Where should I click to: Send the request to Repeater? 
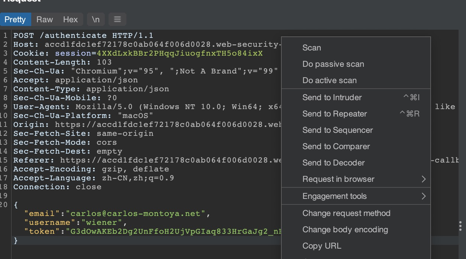[x=334, y=114]
